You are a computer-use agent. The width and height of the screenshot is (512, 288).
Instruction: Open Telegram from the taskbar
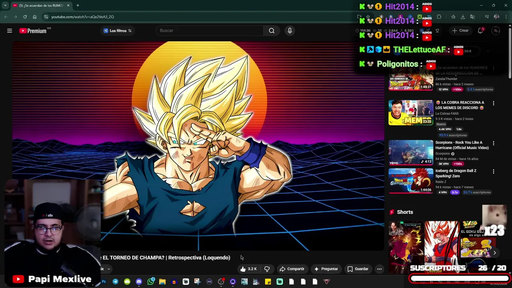pos(115,282)
